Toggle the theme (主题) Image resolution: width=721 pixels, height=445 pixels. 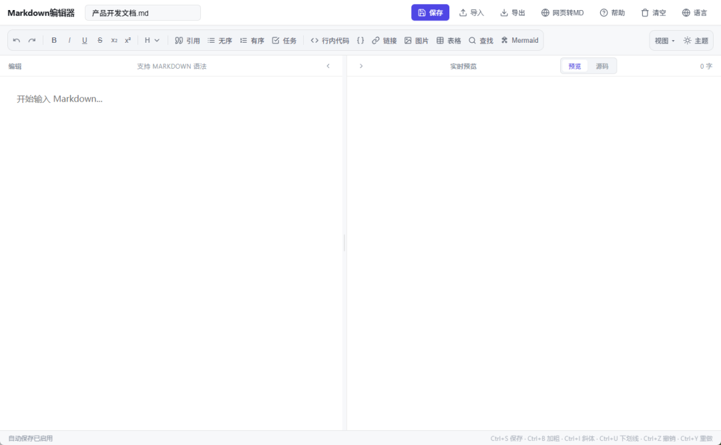(x=696, y=41)
